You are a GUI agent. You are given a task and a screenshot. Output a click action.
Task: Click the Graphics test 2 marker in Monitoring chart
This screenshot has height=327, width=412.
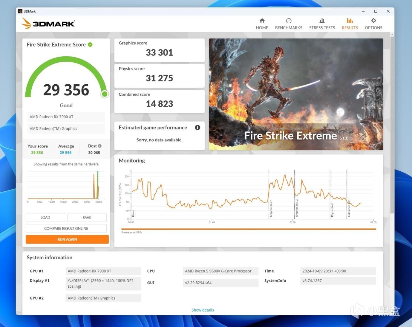pos(297,208)
